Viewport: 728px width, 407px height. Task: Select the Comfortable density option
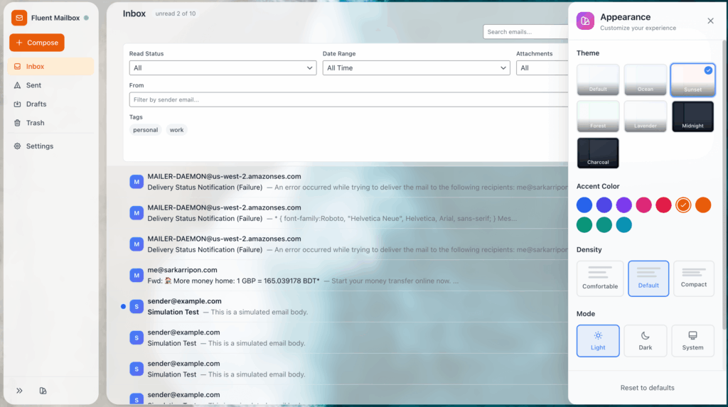600,278
